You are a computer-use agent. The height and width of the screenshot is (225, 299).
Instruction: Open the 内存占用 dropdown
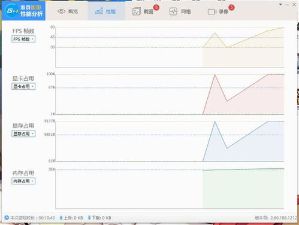(23, 181)
